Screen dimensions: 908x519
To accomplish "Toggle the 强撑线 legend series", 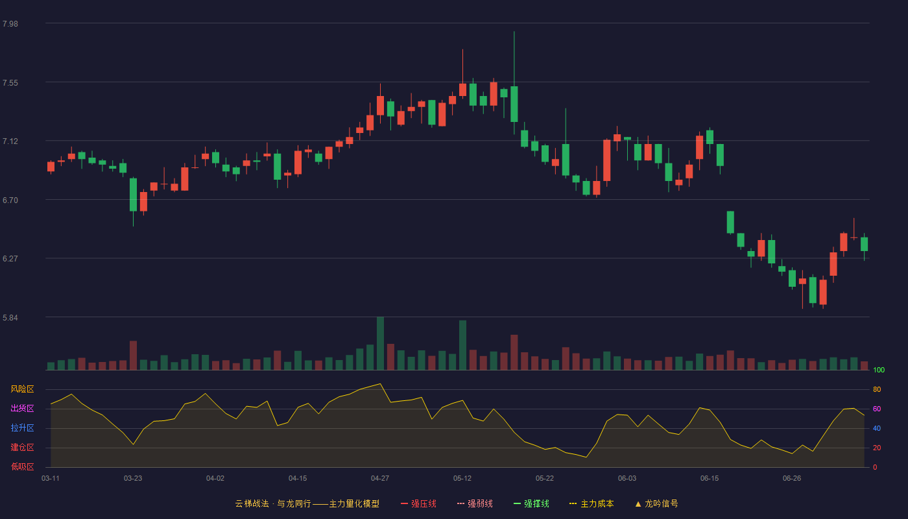I will pos(531,503).
